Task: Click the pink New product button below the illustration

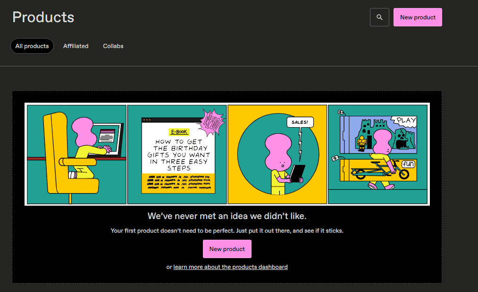Action: click(x=227, y=249)
